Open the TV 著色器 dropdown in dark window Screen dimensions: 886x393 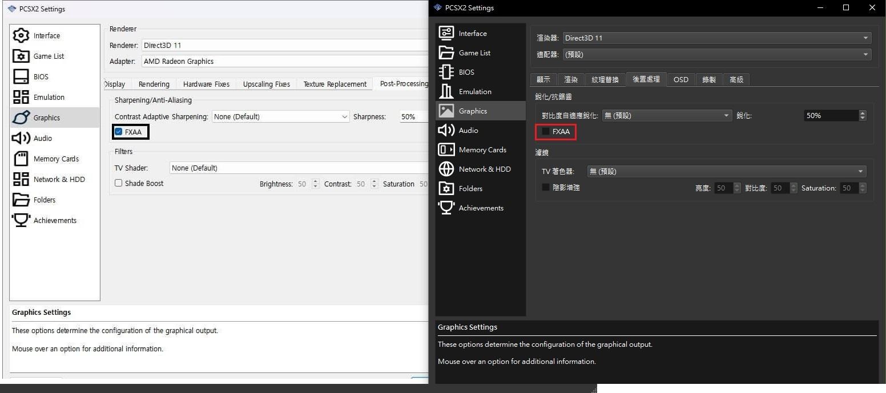tap(726, 171)
